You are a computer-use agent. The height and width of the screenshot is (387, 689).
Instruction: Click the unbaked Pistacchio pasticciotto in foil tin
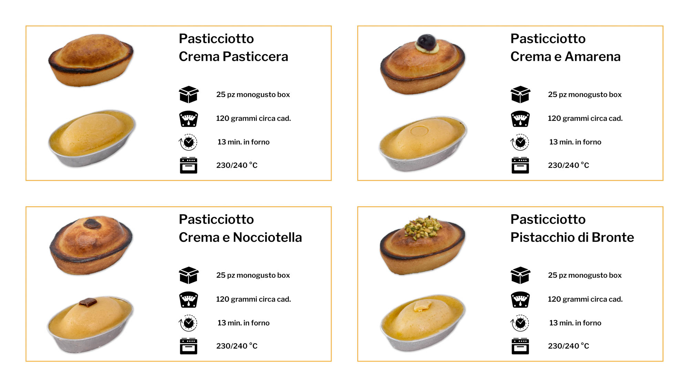tap(423, 322)
